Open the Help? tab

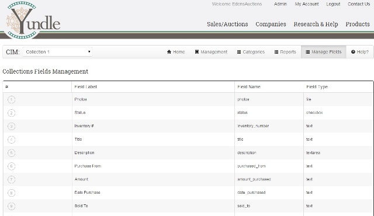pos(360,52)
